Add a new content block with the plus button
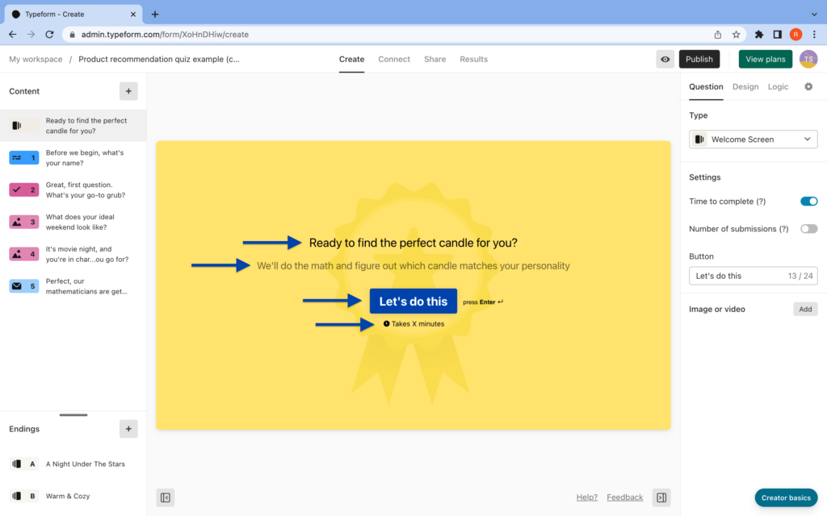The height and width of the screenshot is (516, 827). pos(128,91)
